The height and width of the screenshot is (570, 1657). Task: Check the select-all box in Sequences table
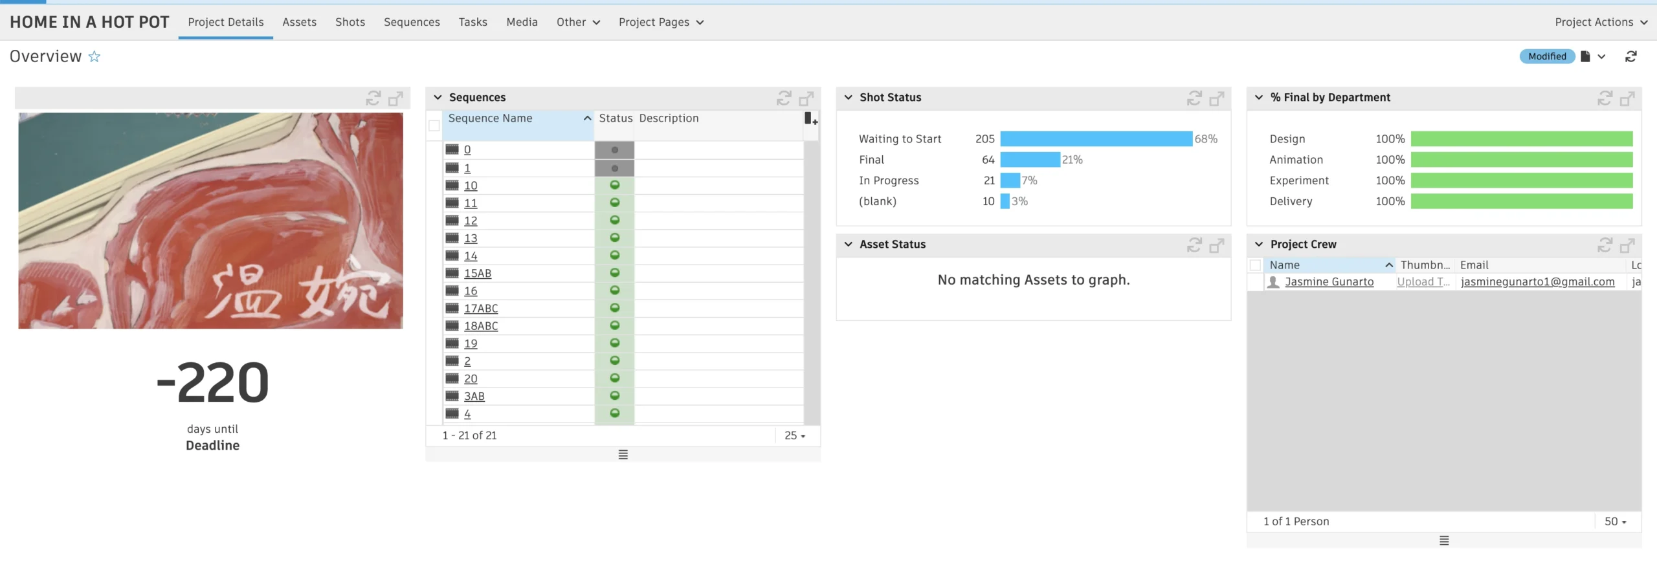434,126
